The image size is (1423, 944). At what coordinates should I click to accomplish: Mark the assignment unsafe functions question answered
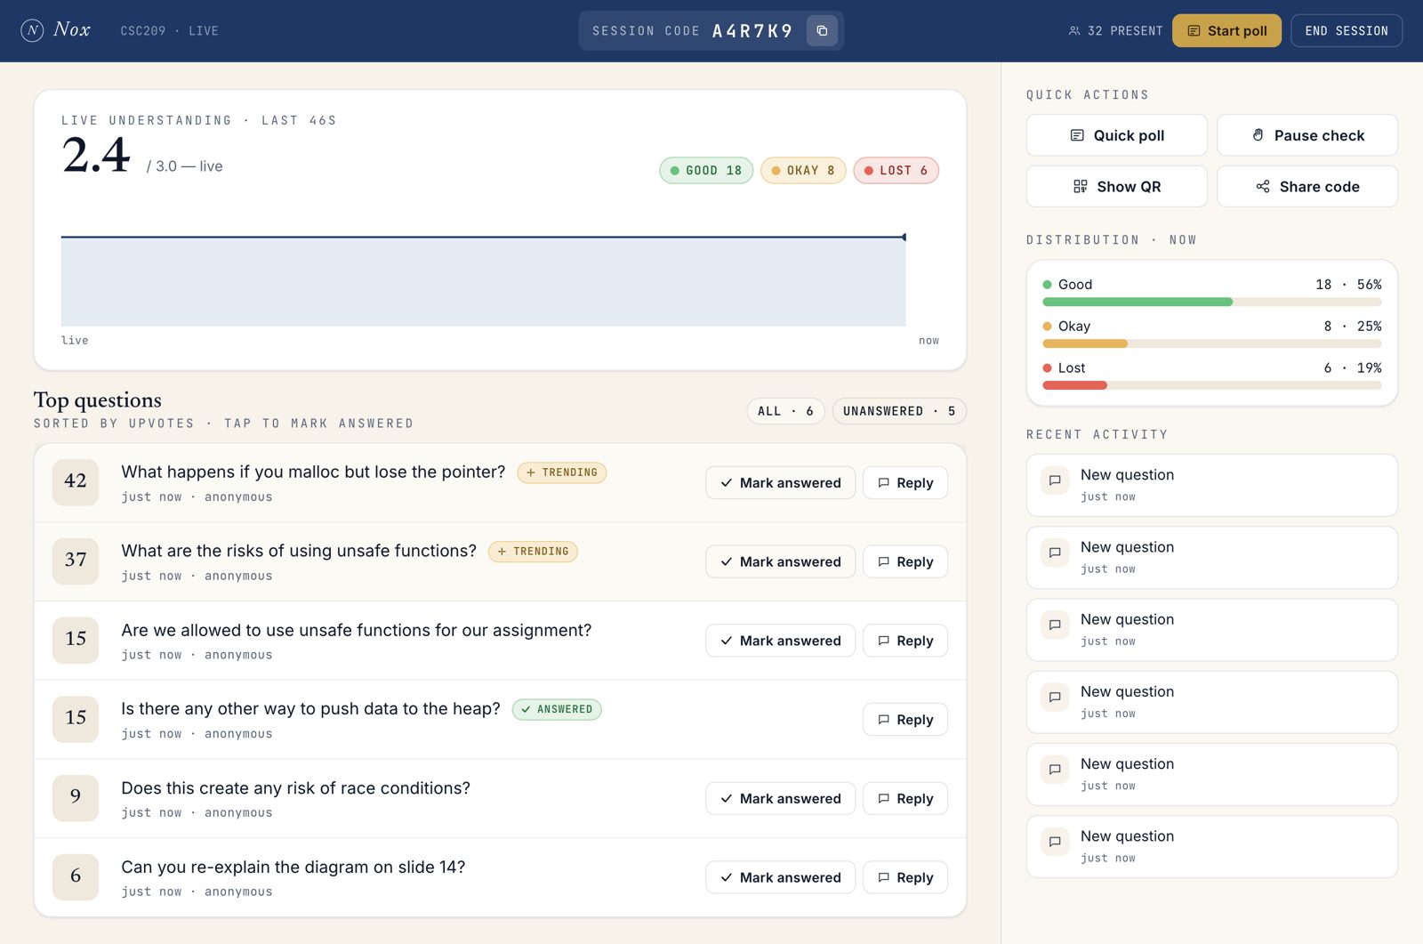pyautogui.click(x=780, y=641)
